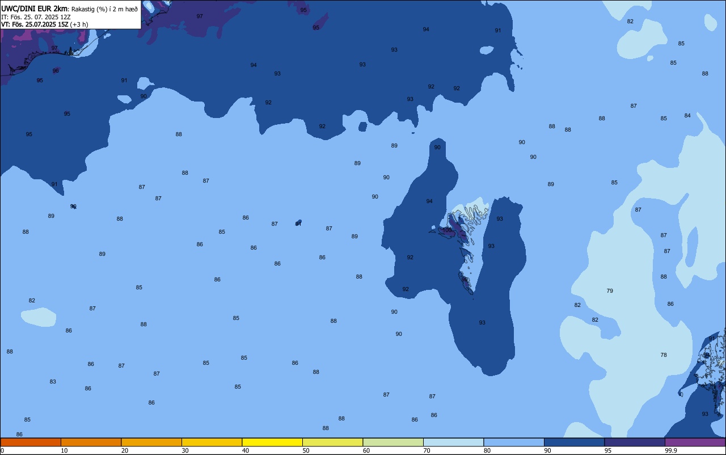Click the 90–95 dark blue legend swatch
The width and height of the screenshot is (726, 455).
pyautogui.click(x=574, y=442)
